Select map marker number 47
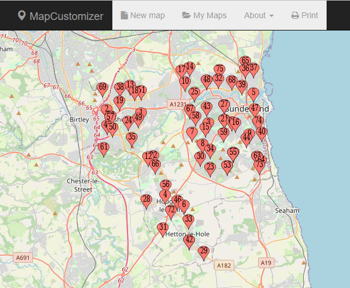This screenshot has width=350, height=288. tap(255, 109)
